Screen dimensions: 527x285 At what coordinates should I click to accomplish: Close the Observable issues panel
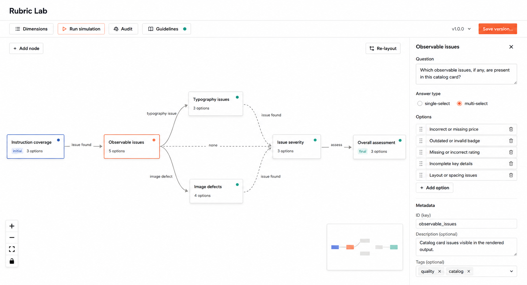click(x=511, y=47)
